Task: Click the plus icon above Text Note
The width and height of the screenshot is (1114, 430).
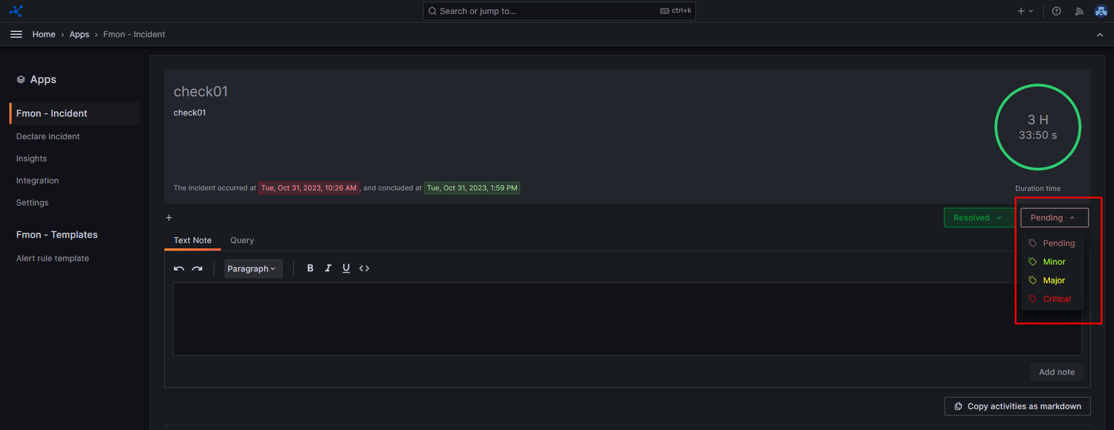Action: [169, 218]
